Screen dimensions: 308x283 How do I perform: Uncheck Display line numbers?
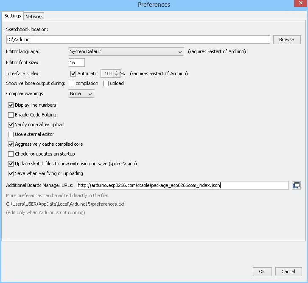tap(11, 105)
